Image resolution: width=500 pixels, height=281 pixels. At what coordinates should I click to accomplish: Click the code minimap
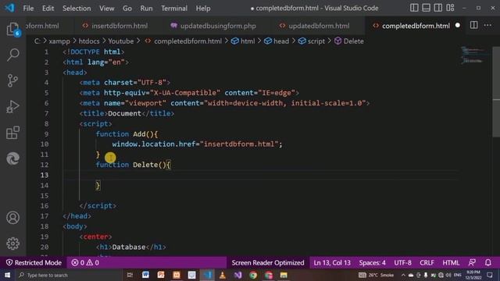[474, 55]
